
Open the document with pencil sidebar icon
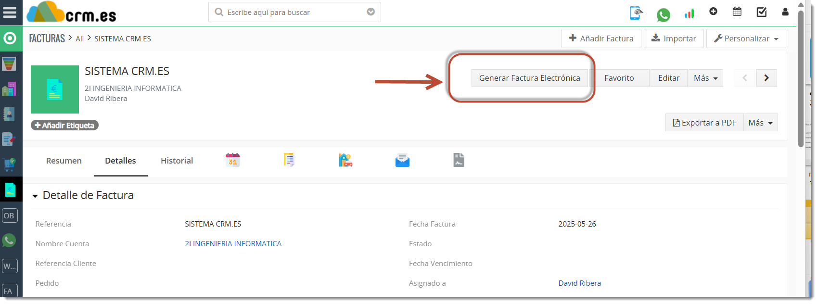click(x=9, y=139)
